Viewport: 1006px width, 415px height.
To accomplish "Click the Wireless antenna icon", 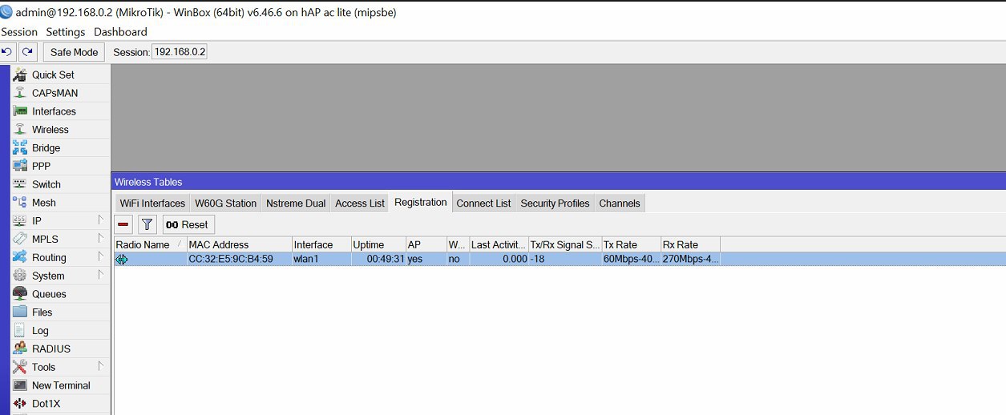I will tap(20, 129).
